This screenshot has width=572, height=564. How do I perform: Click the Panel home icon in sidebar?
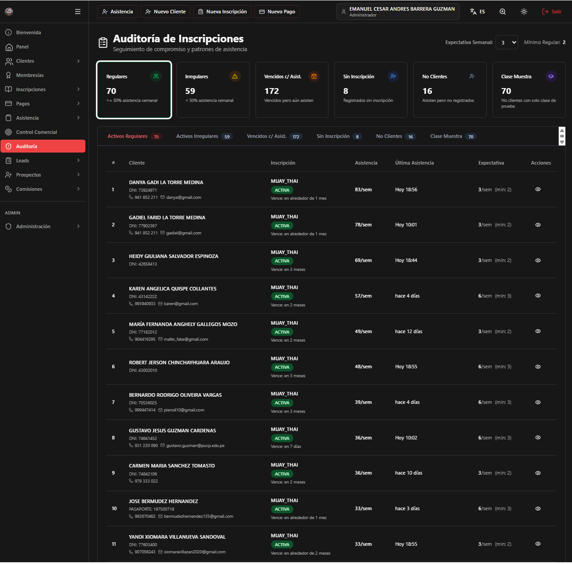(8, 47)
